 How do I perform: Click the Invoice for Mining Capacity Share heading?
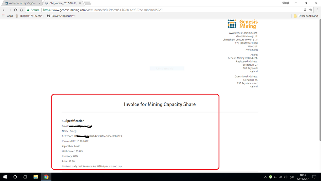click(x=160, y=104)
